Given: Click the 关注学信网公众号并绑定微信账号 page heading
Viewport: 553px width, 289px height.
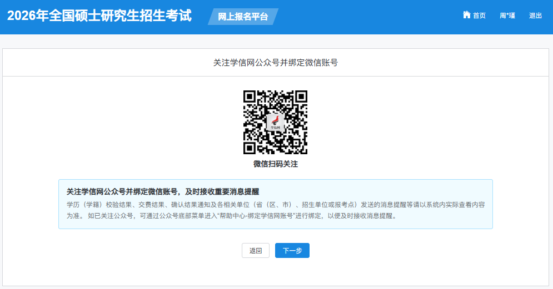Looking at the screenshot, I should 276,63.
